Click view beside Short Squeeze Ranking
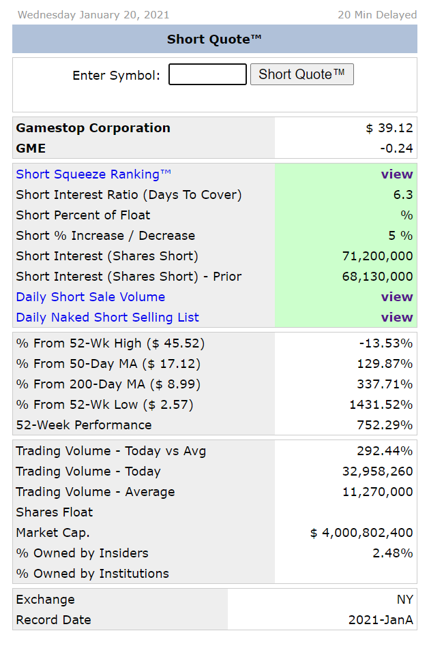Viewport: 429px width, 648px height. [x=397, y=174]
